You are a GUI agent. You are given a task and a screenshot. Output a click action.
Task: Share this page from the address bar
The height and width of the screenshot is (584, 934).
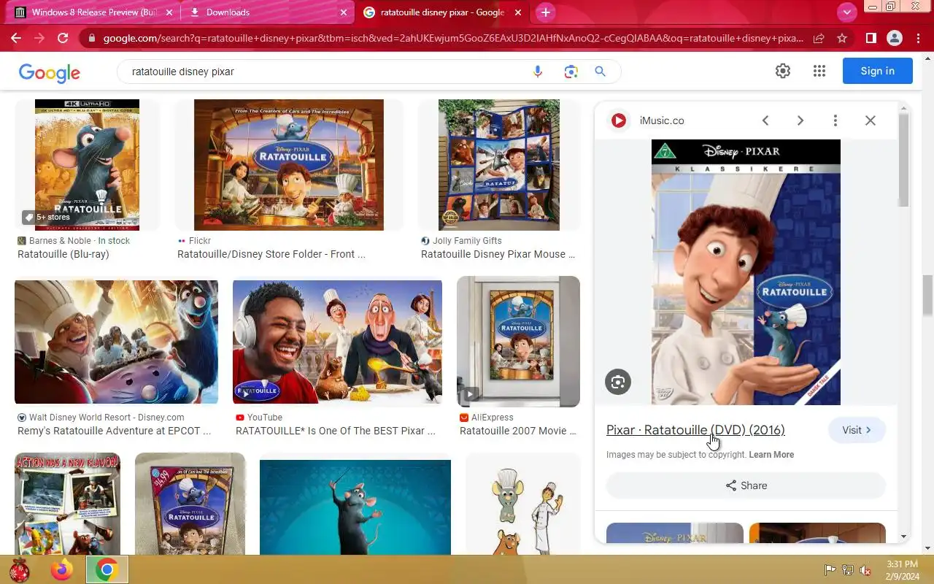tap(819, 38)
